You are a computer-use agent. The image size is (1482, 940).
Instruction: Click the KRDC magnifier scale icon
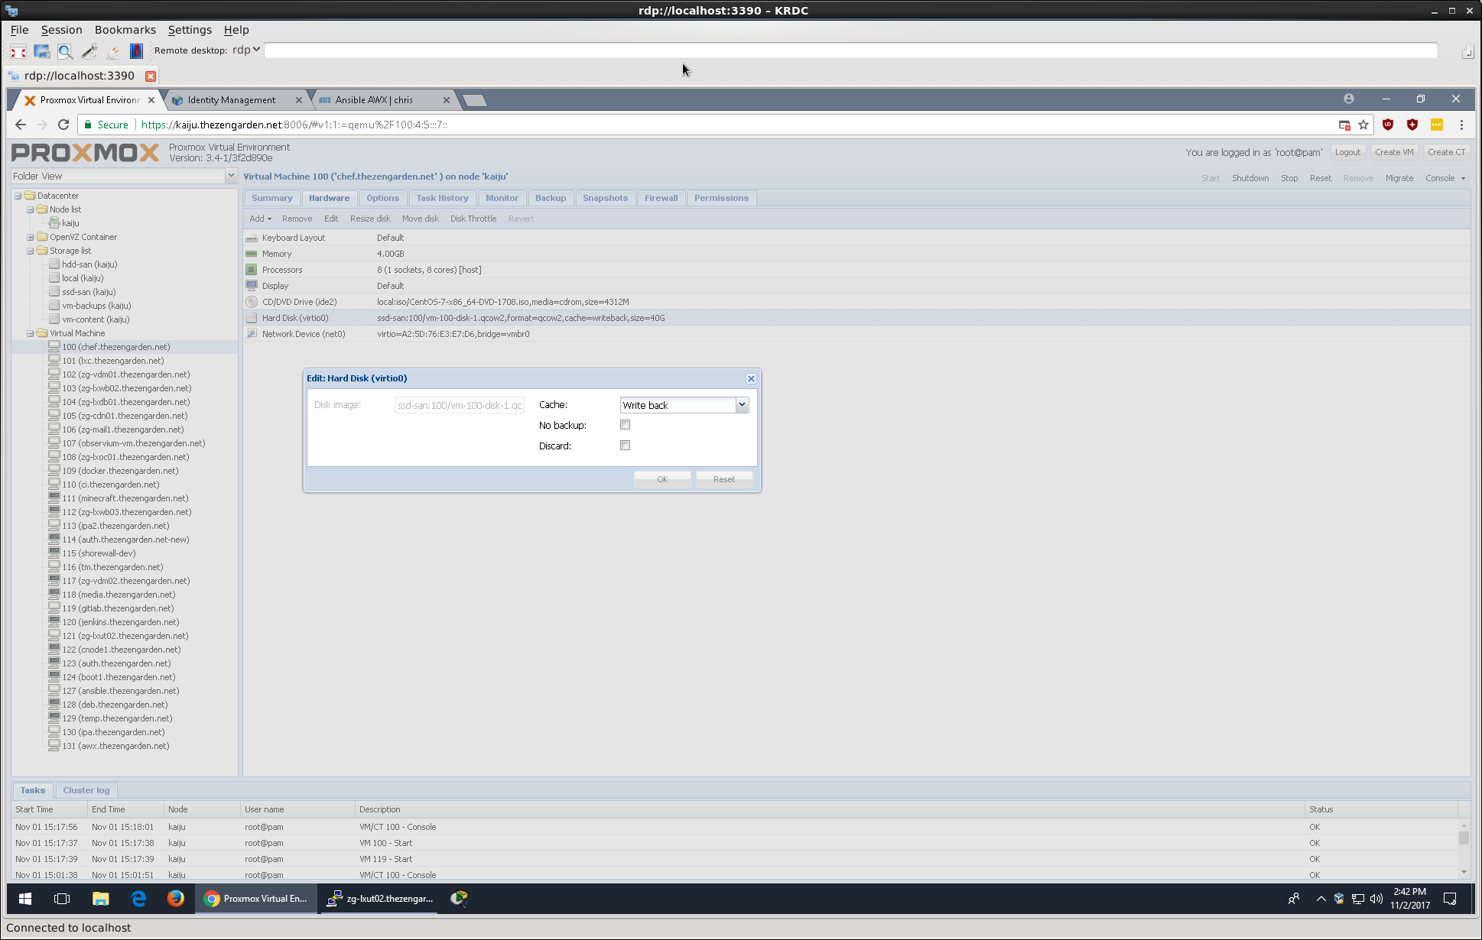coord(66,51)
